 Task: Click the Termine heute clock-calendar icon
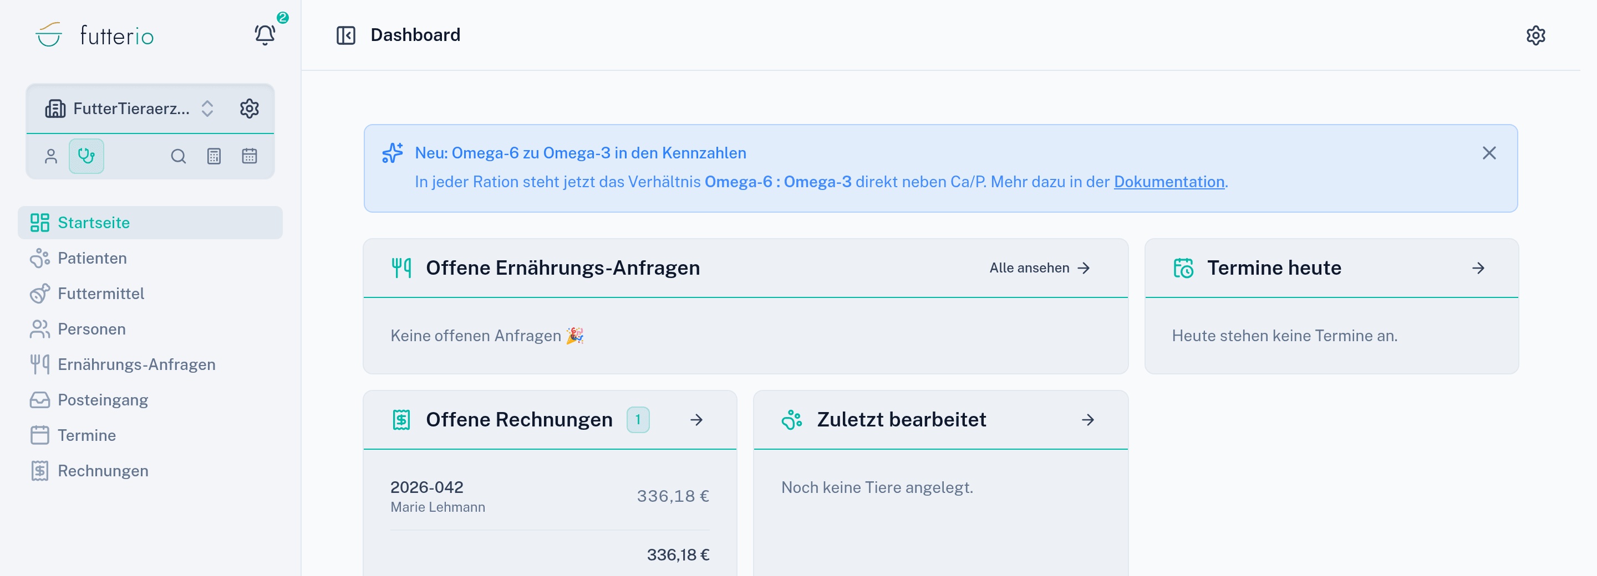1183,268
